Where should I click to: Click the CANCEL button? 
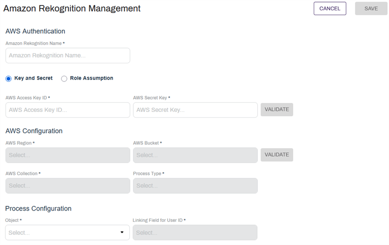tap(329, 8)
